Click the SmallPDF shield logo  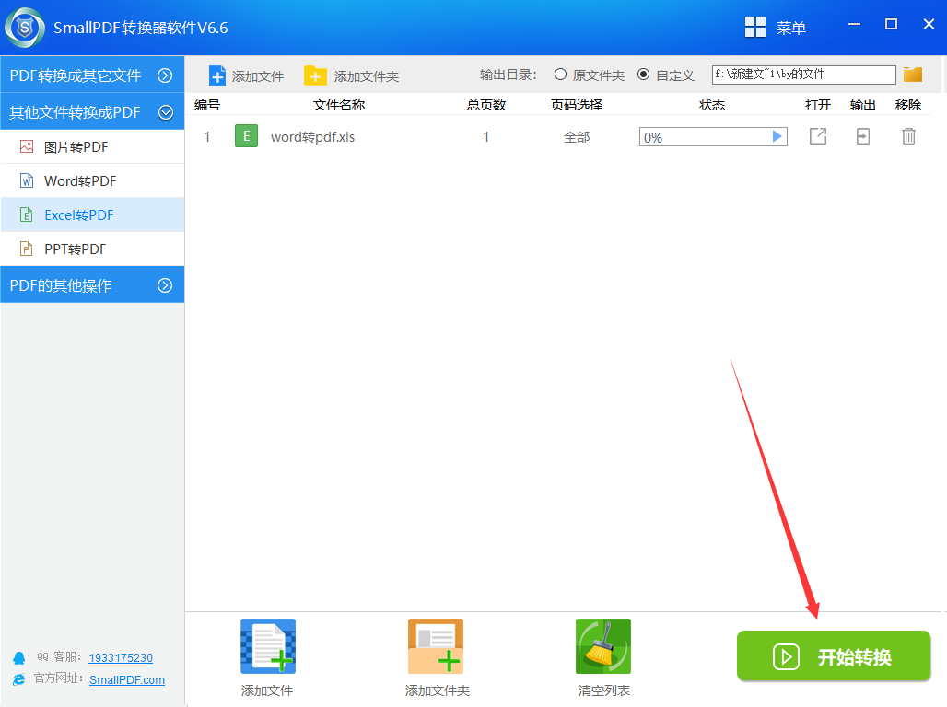click(x=25, y=28)
